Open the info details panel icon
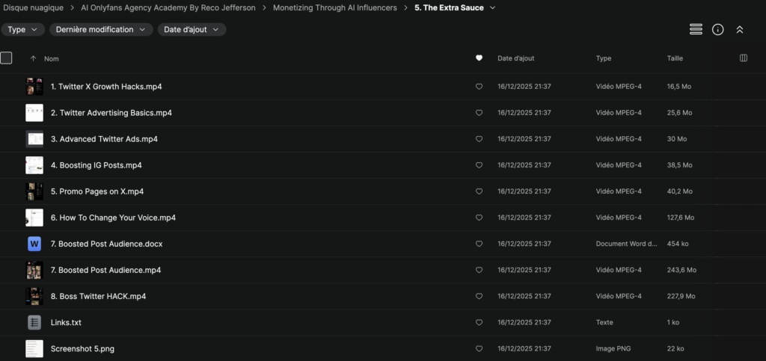 point(717,29)
